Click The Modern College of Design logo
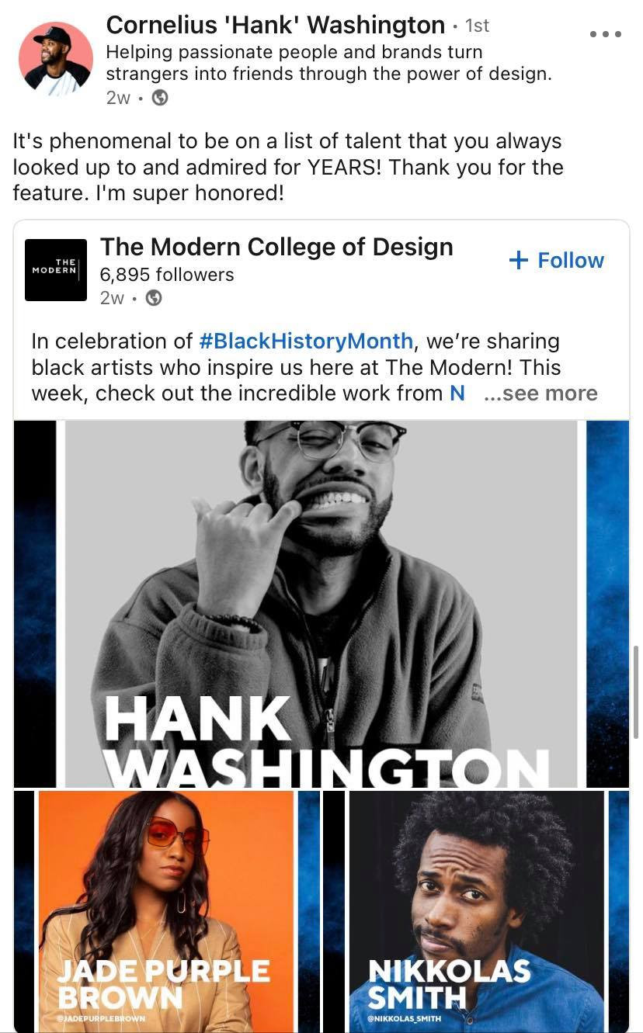 [56, 270]
